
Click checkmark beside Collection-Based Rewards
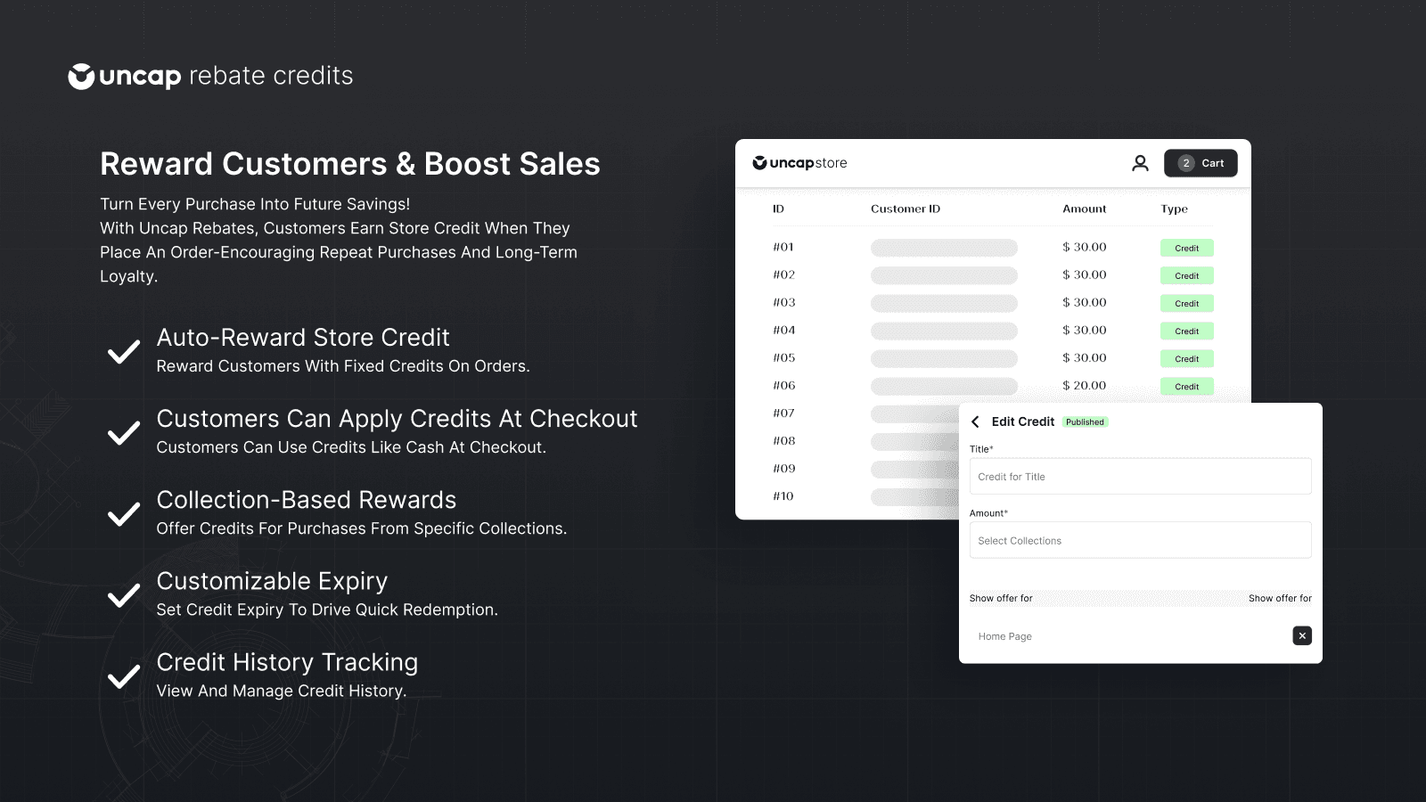124,513
